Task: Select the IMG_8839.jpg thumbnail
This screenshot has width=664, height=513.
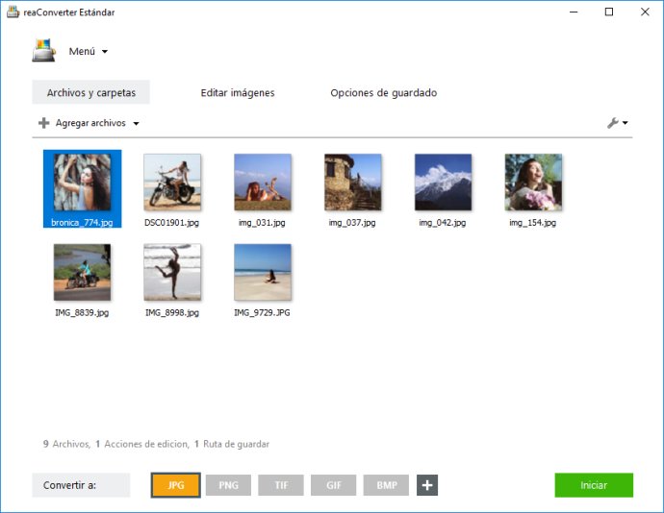Action: (x=82, y=272)
